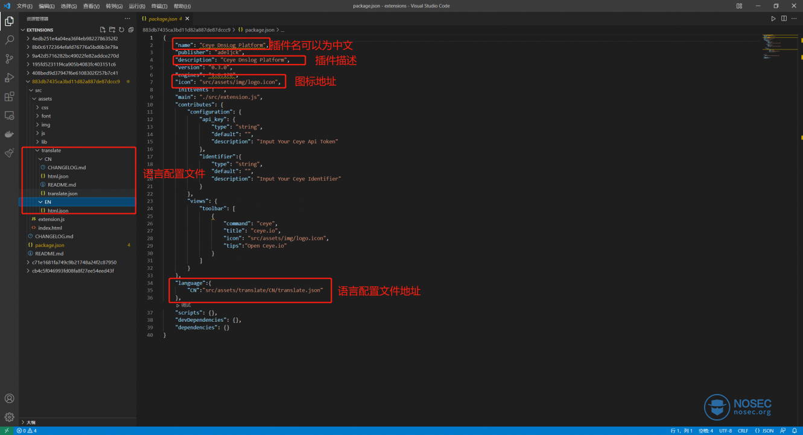Open the Run and Debug view
The height and width of the screenshot is (435, 803).
click(9, 78)
